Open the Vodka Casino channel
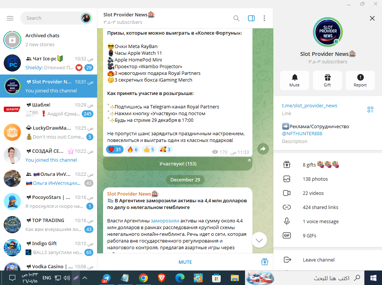The image size is (382, 285). coord(49,265)
